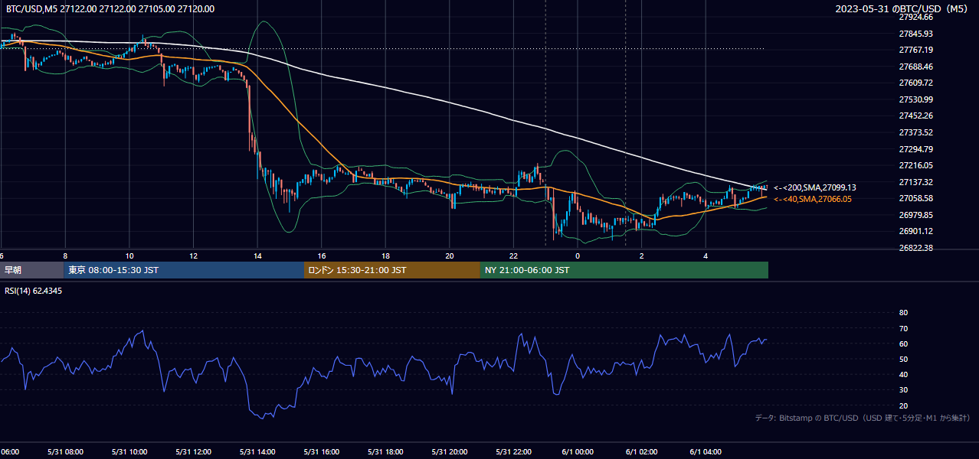Viewport: 979px width, 459px height.
Task: Click RSI axis level 50
Action: (903, 359)
